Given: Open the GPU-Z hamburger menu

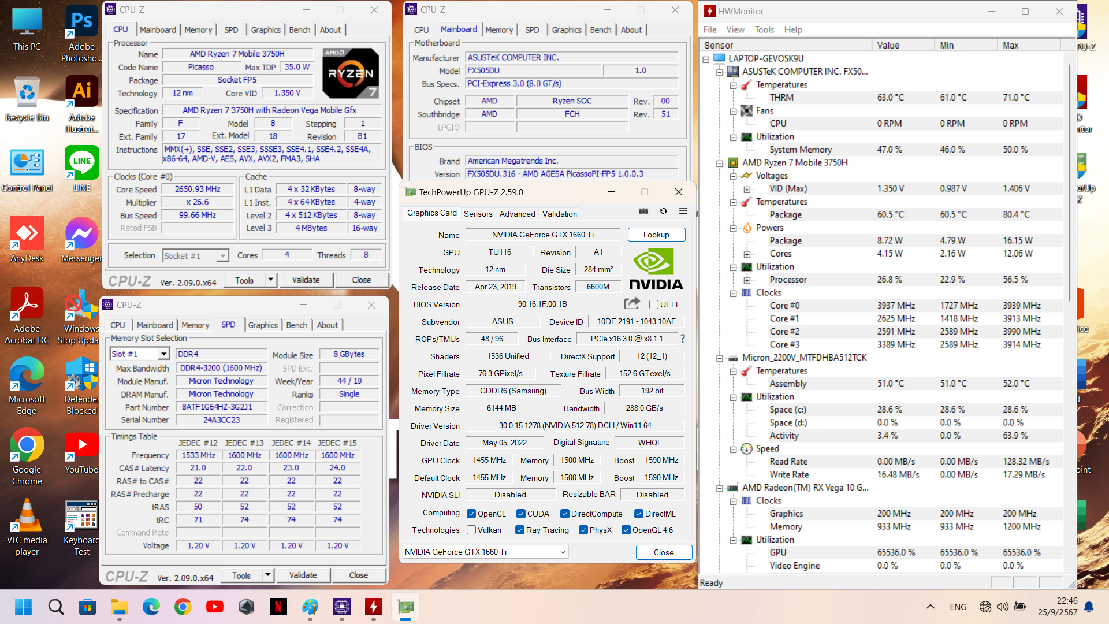Looking at the screenshot, I should (x=683, y=211).
